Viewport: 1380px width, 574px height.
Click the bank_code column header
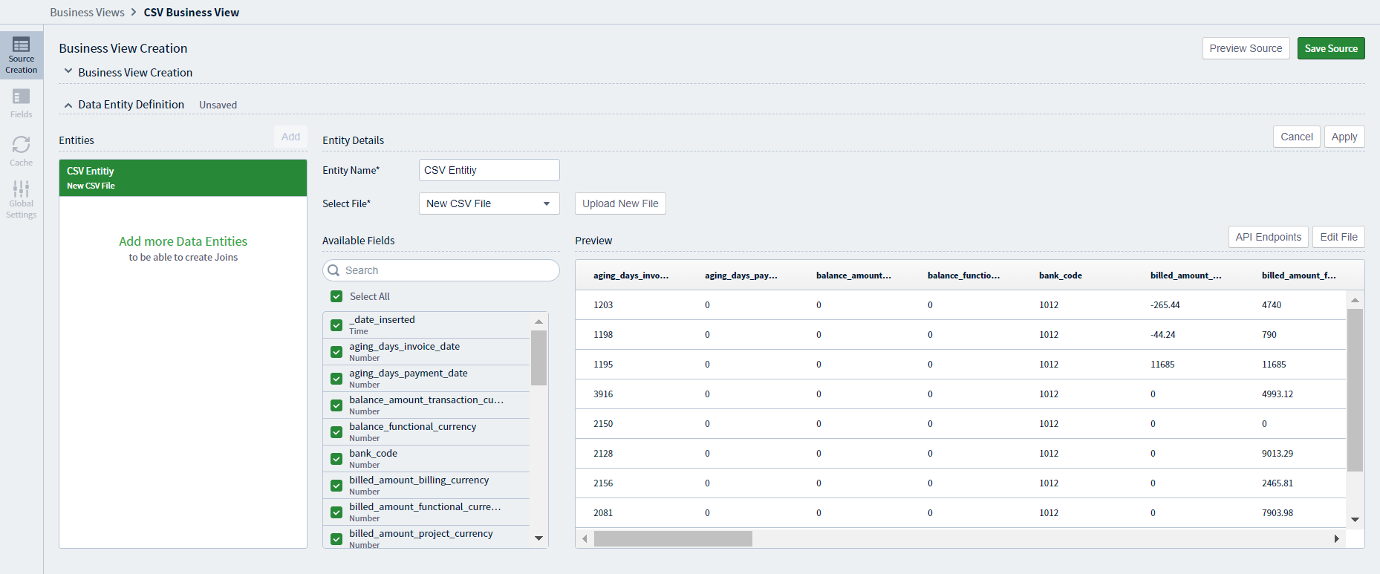click(1061, 275)
